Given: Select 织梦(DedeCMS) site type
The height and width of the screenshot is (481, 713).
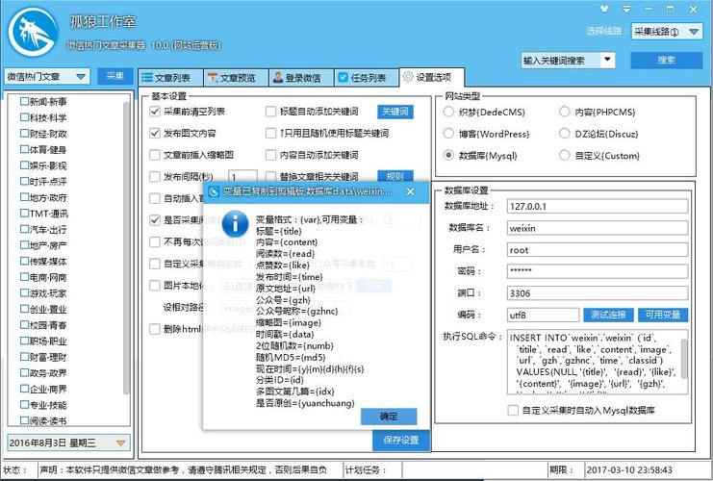Looking at the screenshot, I should point(448,112).
